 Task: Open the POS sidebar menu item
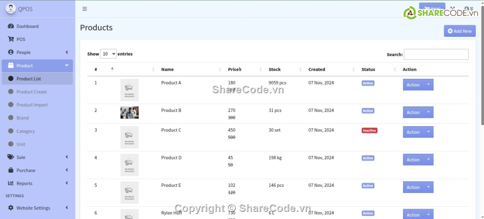37,39
